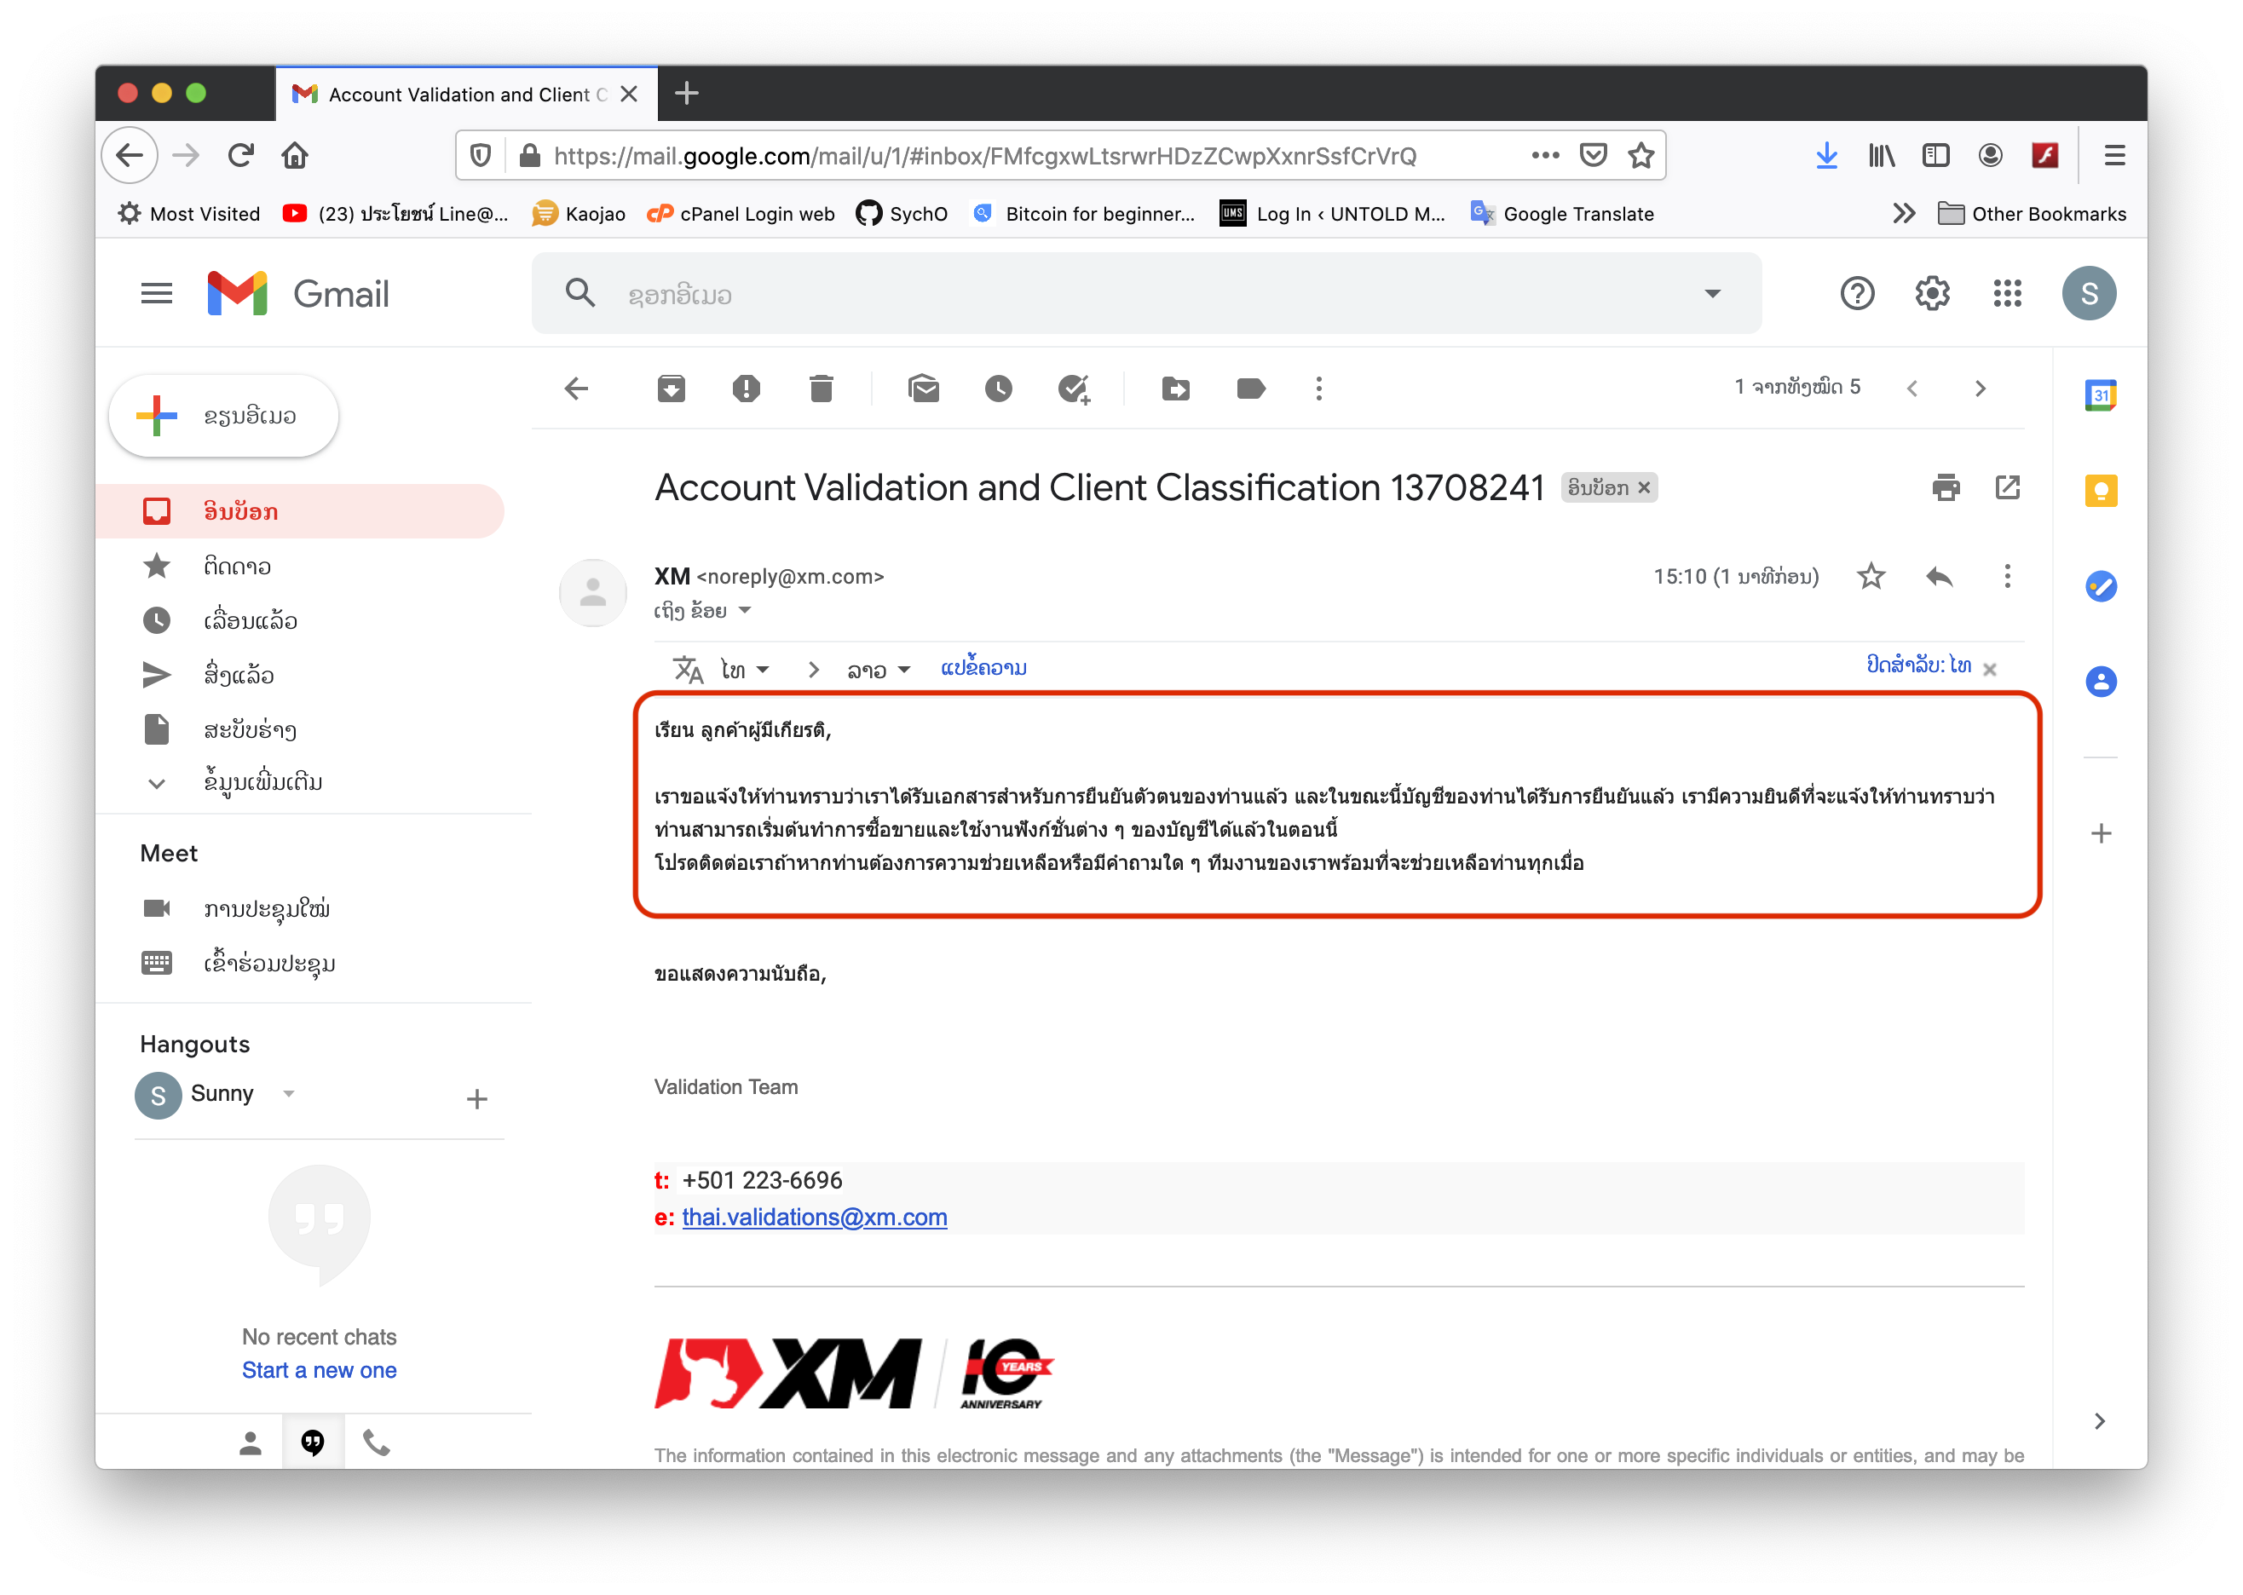Expand recipient details arrow under sender

[x=746, y=611]
